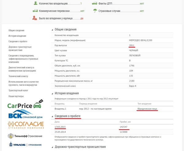The image size is (184, 151).
Task: Go to История владения in sidebar
Action: point(17,36)
